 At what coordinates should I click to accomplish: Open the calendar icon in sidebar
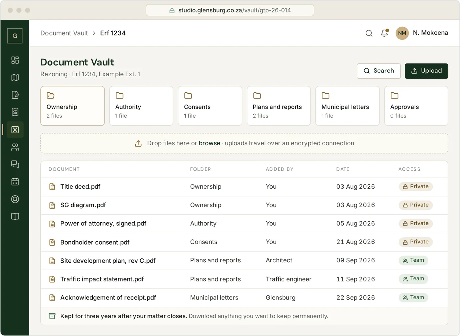pos(15,182)
